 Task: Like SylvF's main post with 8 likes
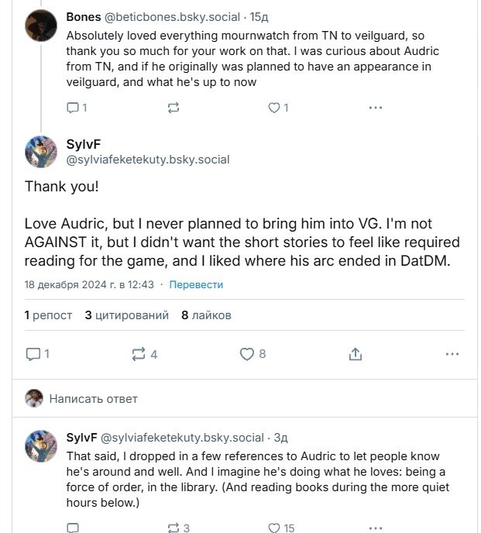point(247,354)
